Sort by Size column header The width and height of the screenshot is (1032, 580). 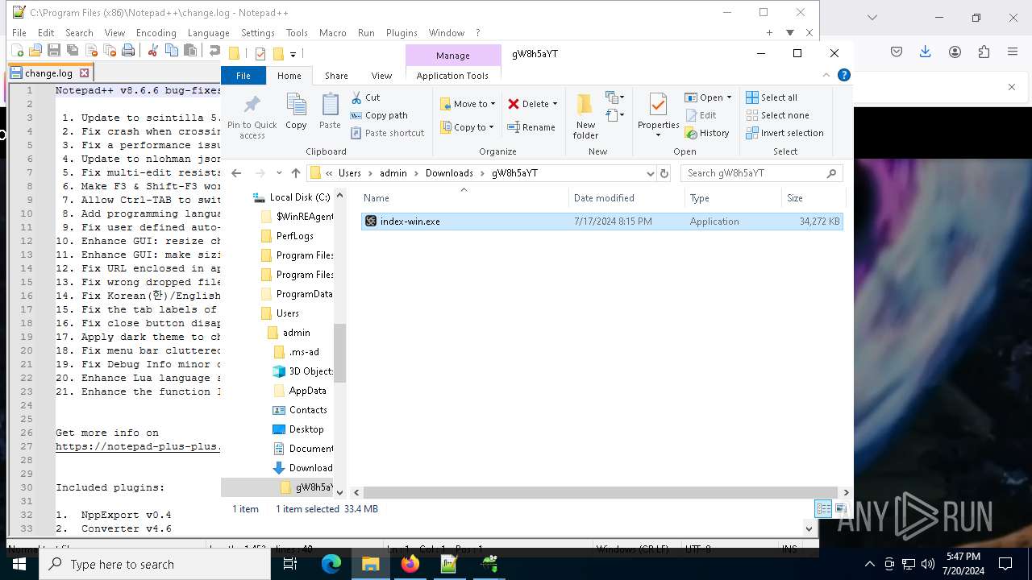[x=813, y=198]
